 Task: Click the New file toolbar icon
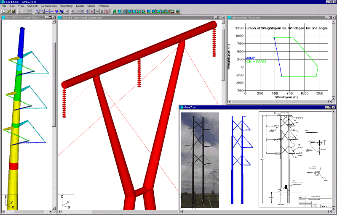coord(4,11)
